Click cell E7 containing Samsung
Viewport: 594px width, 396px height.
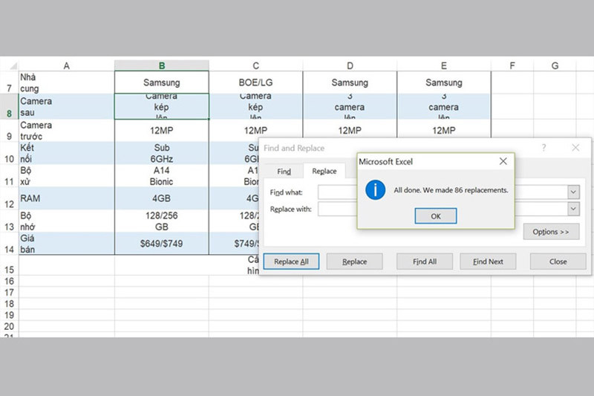click(x=443, y=82)
